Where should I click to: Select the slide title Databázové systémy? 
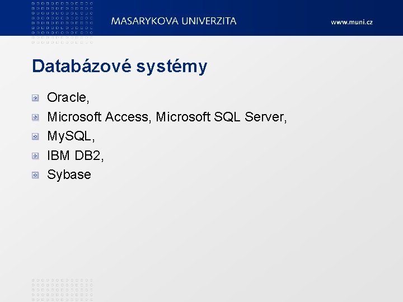click(x=120, y=67)
